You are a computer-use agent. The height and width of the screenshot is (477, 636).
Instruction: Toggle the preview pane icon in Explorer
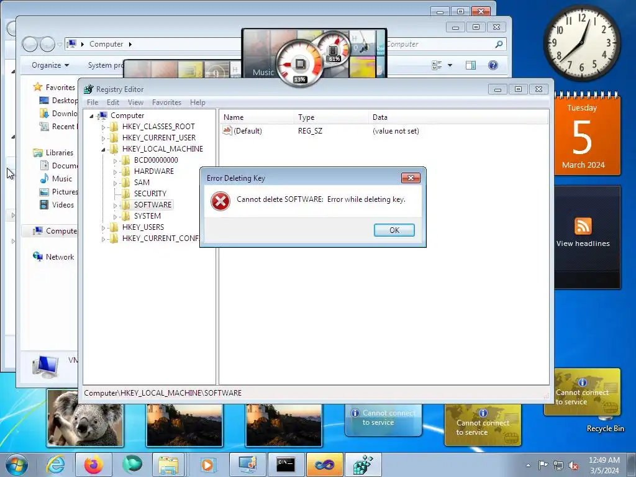[x=471, y=65]
